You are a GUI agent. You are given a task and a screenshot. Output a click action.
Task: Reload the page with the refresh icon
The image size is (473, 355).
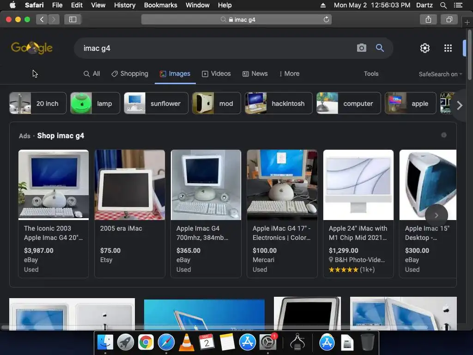(x=326, y=19)
